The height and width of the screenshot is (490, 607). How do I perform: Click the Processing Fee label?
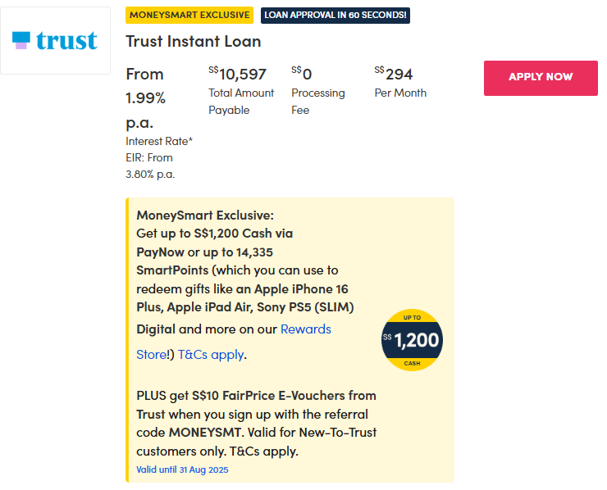point(318,102)
